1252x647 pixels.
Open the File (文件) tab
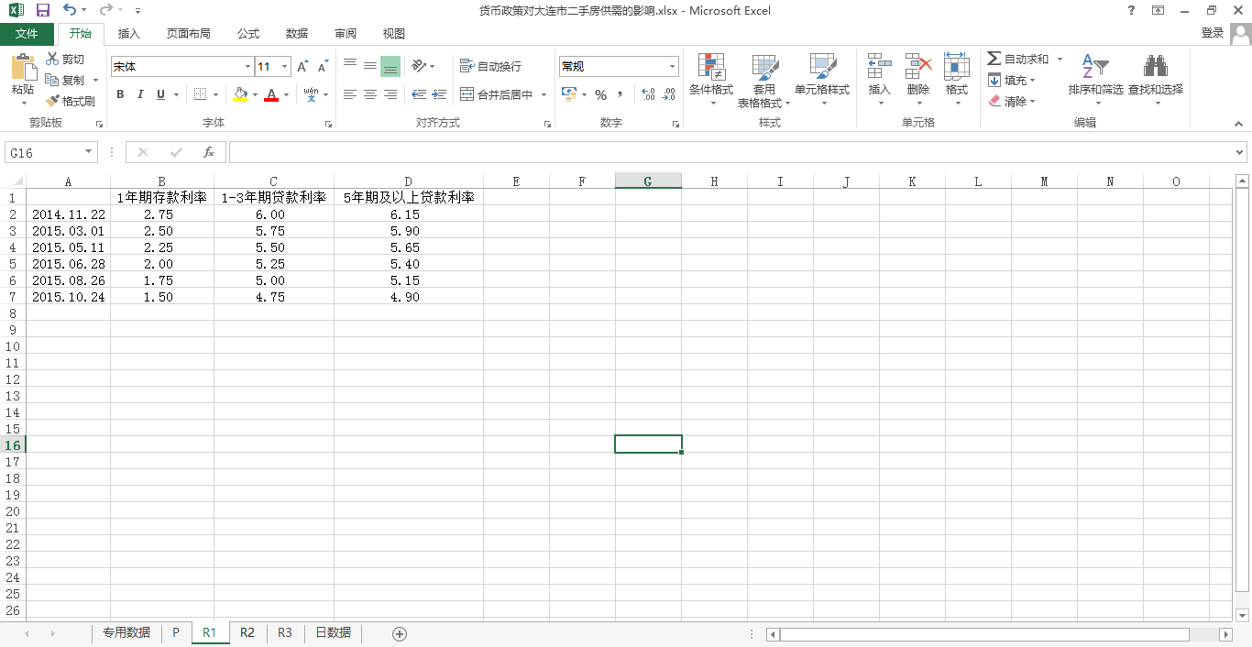tap(27, 33)
